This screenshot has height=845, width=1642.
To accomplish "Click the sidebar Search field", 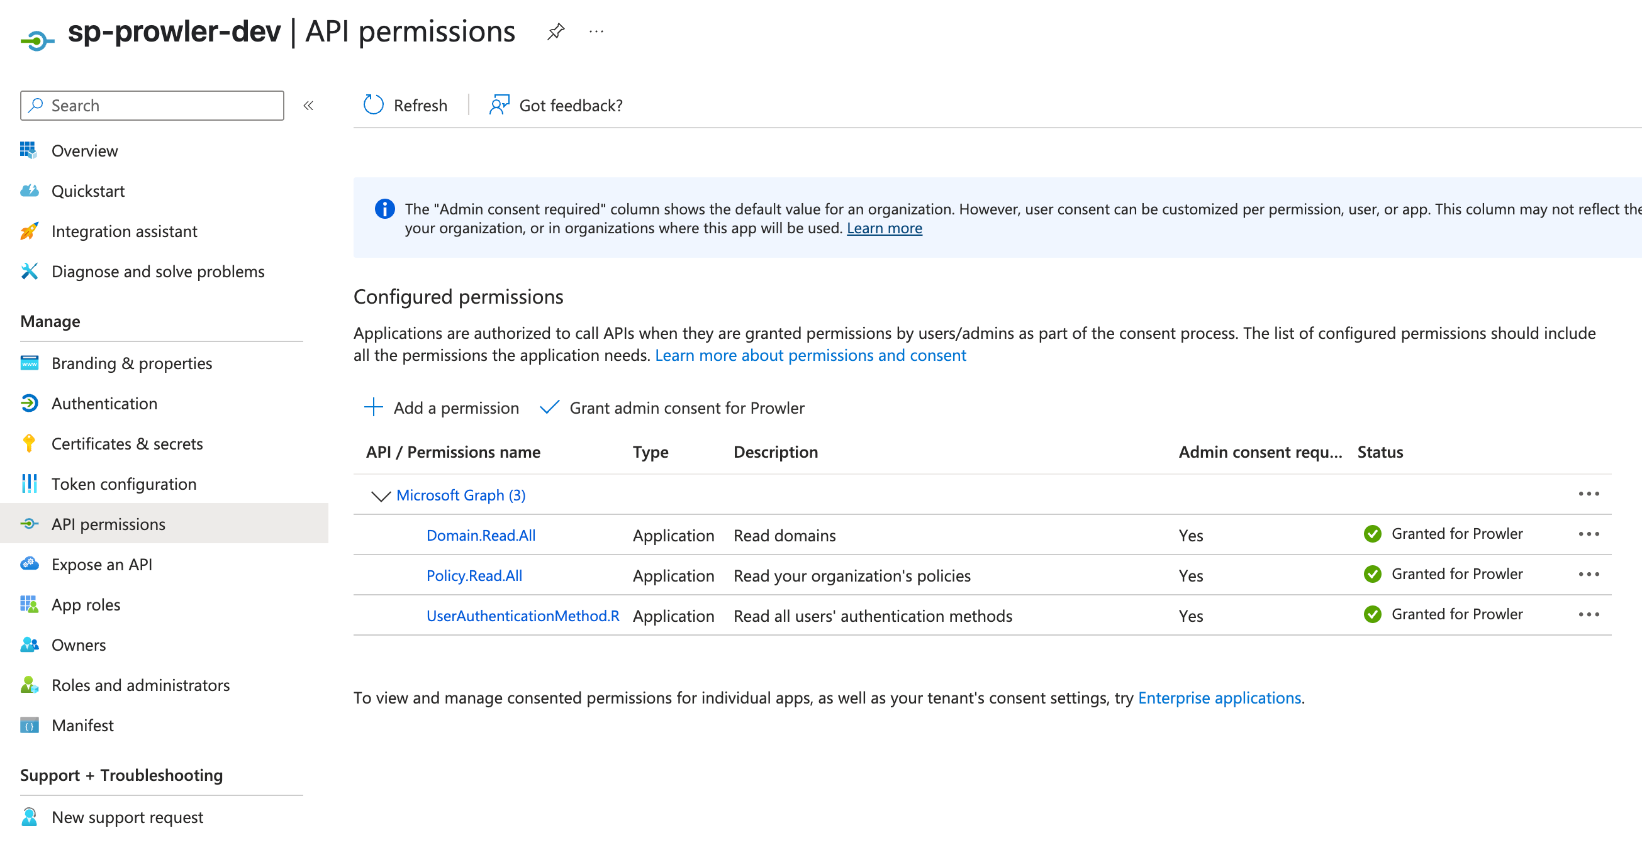I will (152, 105).
